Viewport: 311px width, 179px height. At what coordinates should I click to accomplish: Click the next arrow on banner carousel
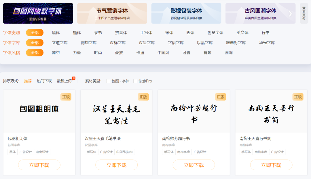[x=290, y=14]
